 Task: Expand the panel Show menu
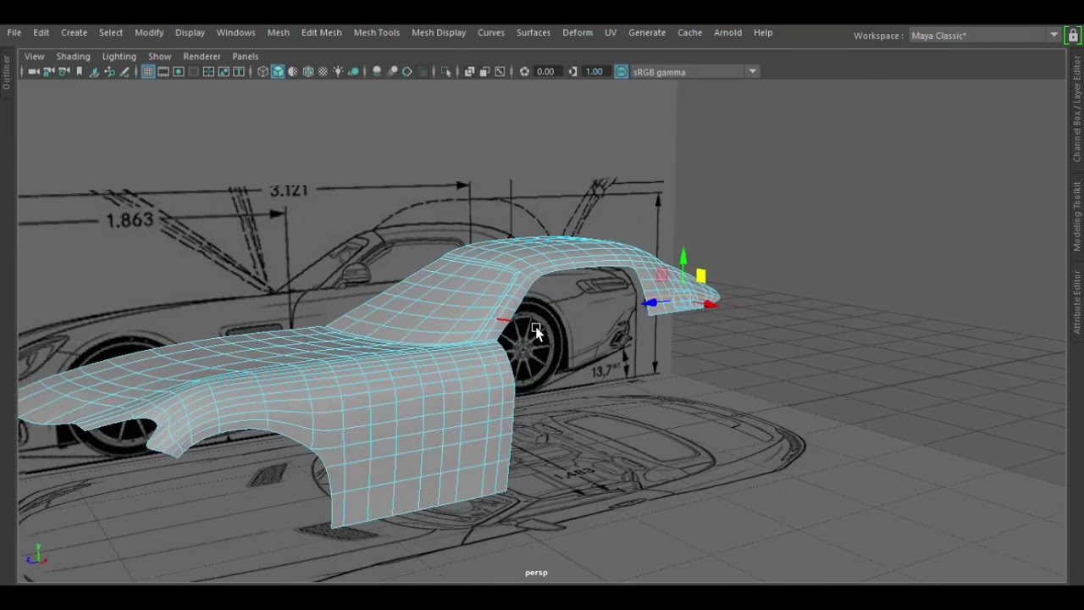tap(159, 56)
